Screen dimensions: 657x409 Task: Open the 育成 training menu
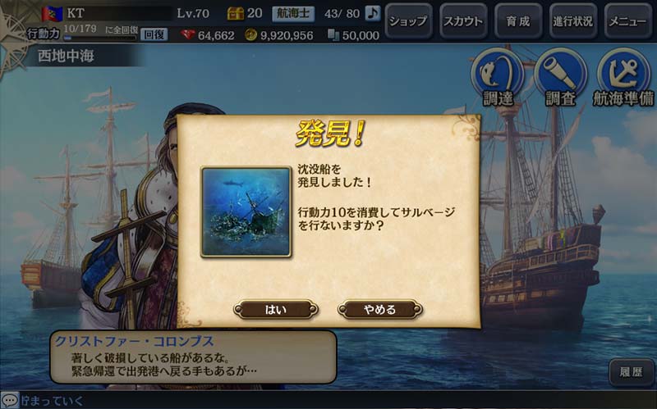tap(518, 21)
